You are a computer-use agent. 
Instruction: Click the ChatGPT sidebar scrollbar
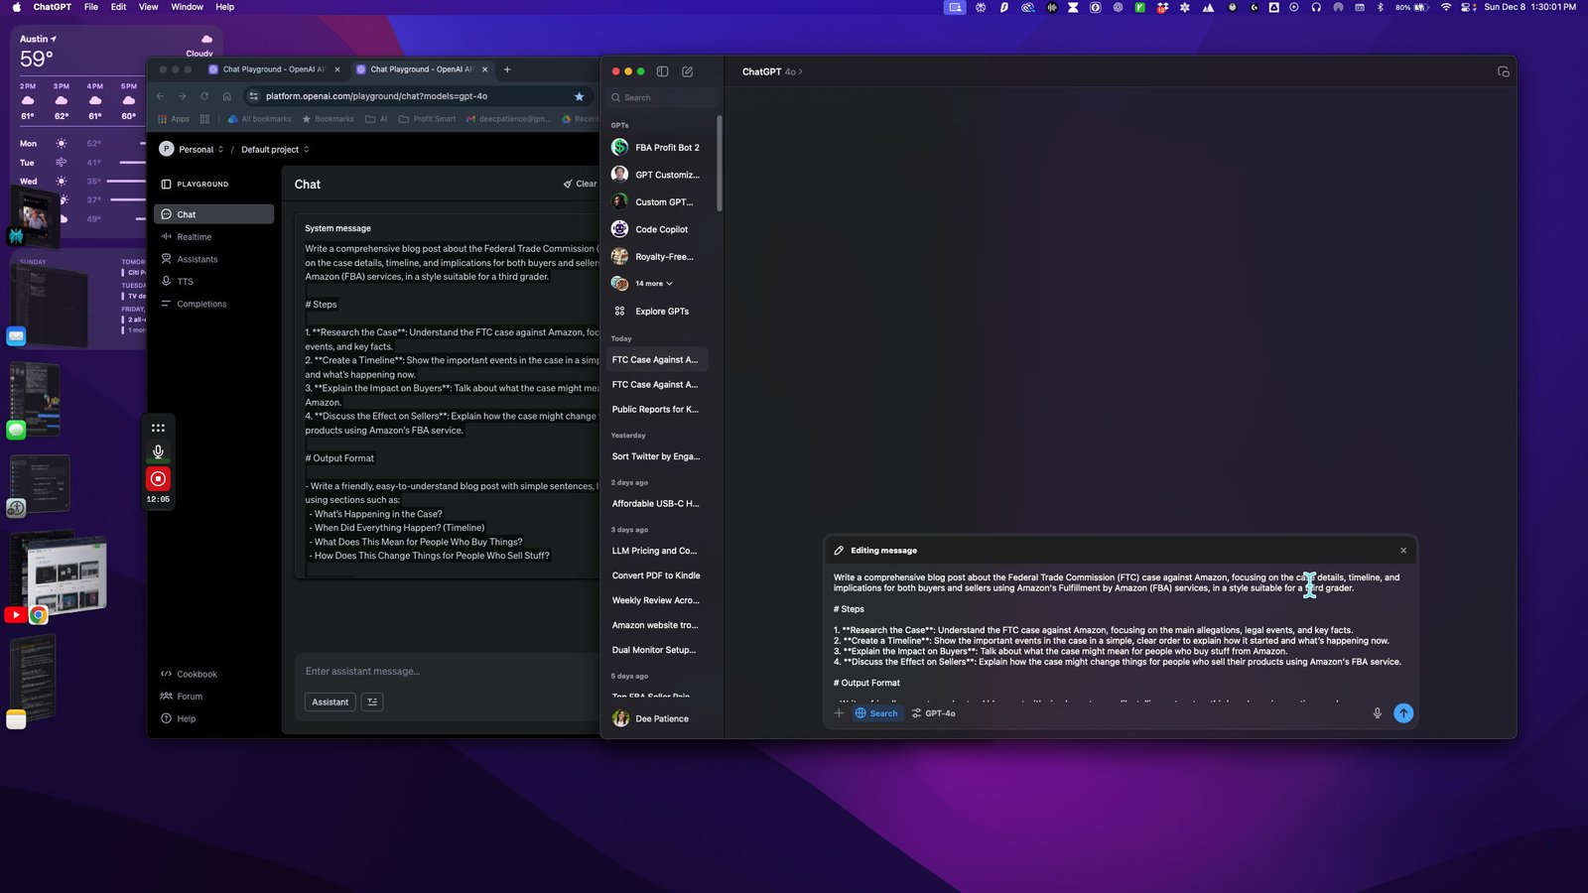pos(720,164)
